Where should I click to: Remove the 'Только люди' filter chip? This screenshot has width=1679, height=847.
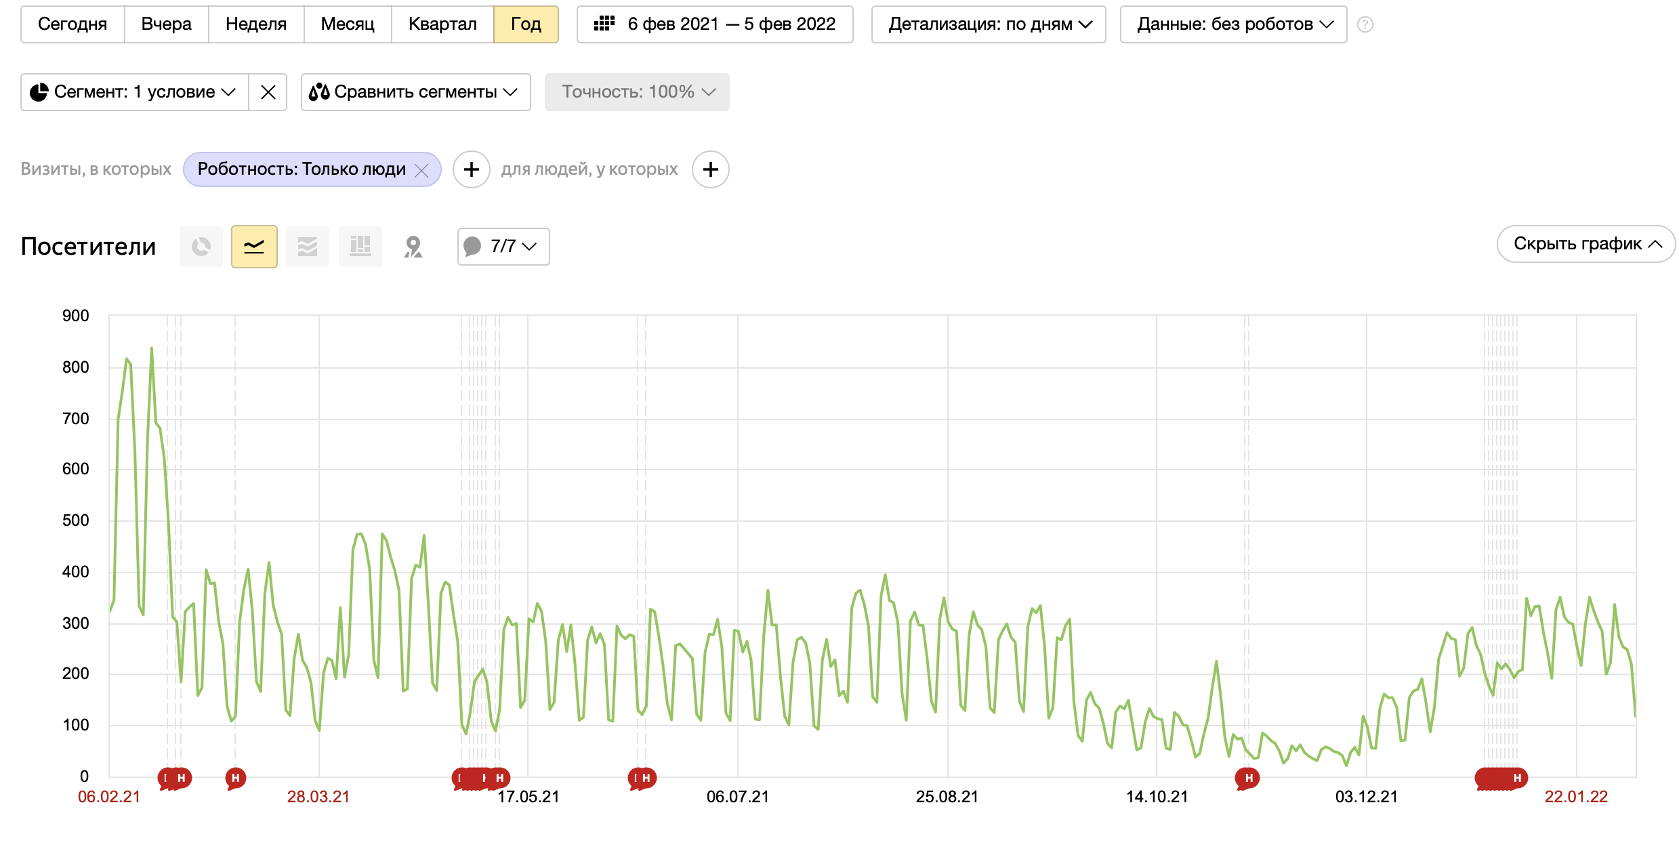click(421, 170)
